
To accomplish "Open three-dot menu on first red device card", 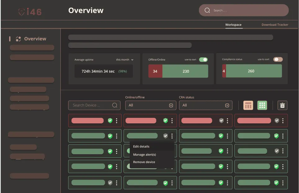I will click(117, 121).
